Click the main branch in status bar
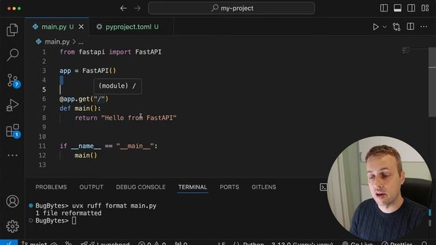This screenshot has width=436, height=245. (x=35, y=244)
